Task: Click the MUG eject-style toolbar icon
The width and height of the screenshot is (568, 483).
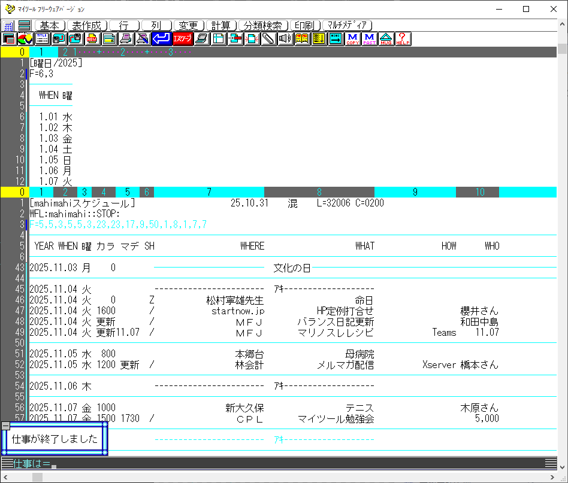Action: click(386, 39)
